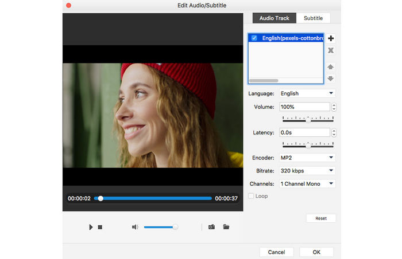Open snapshot folder icon
The image size is (402, 259).
point(226,227)
